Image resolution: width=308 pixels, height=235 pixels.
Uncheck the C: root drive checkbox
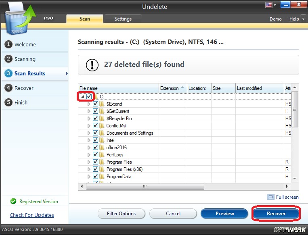(89, 97)
